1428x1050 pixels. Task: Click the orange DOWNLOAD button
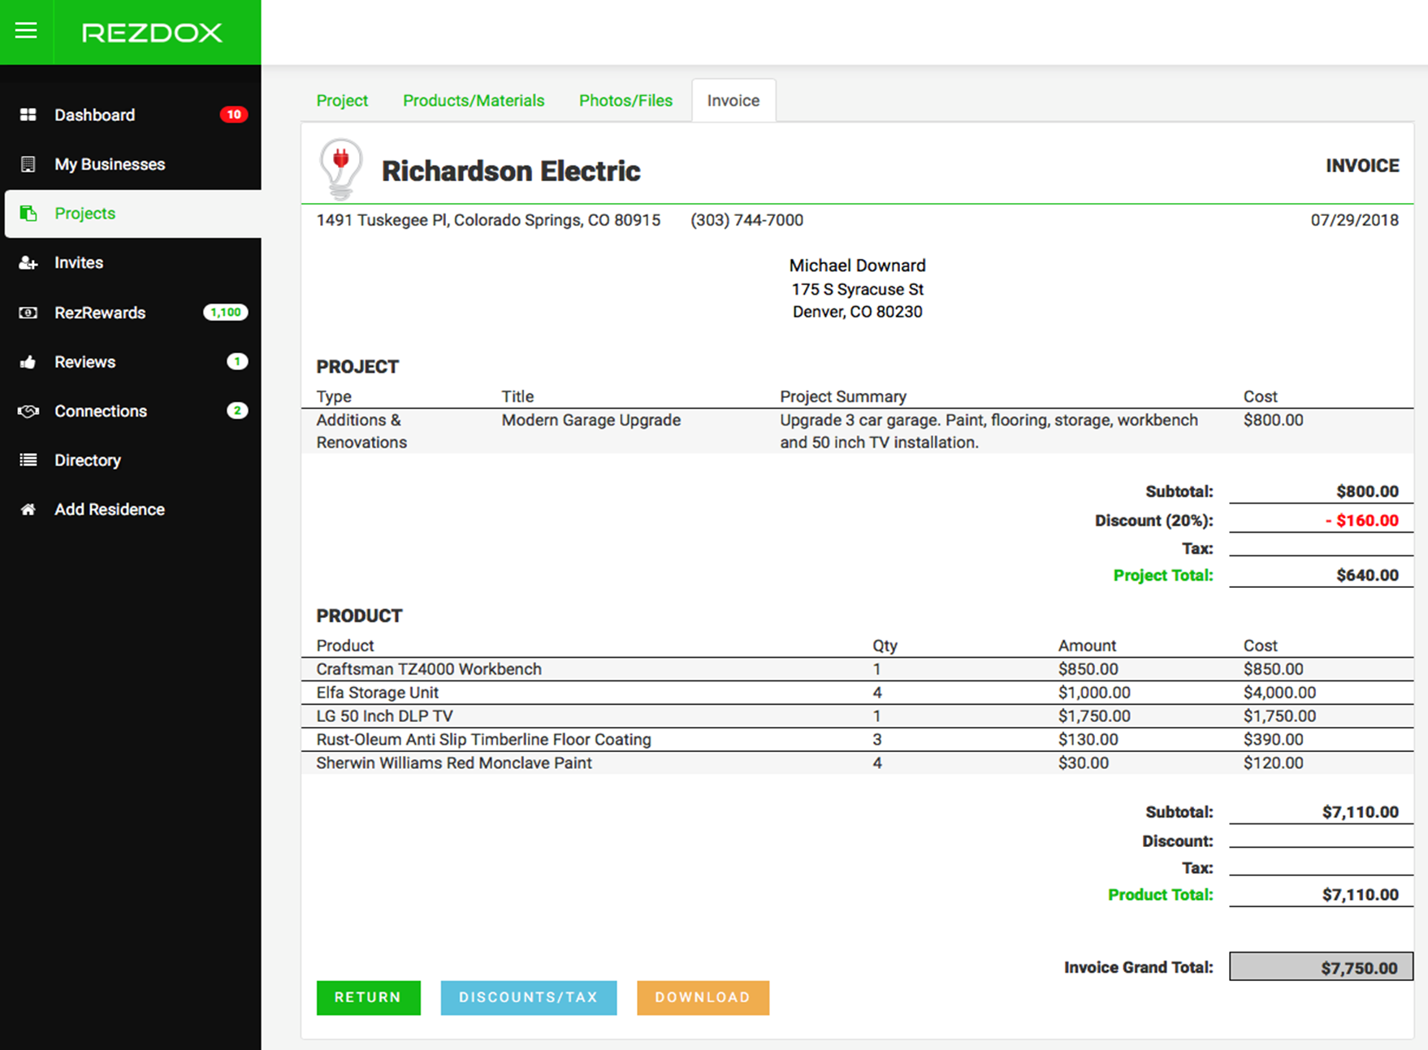coord(703,997)
